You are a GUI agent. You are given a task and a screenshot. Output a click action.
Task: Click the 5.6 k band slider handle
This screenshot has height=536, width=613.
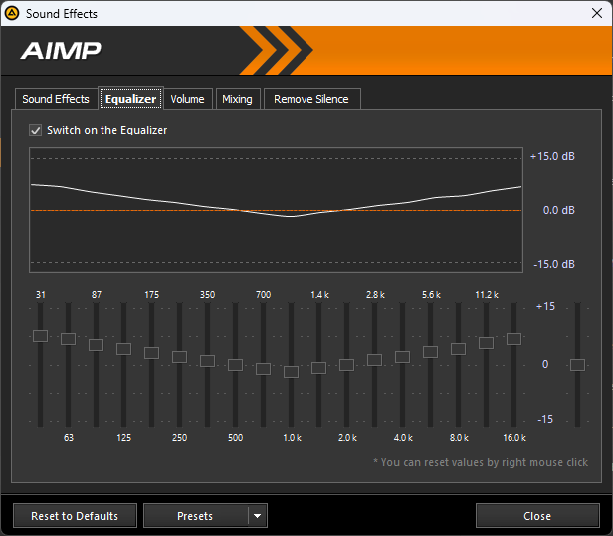coord(431,352)
